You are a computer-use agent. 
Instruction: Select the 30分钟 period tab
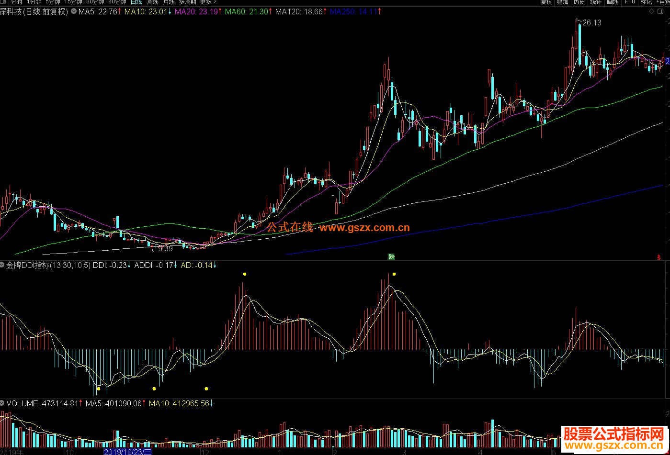click(95, 2)
